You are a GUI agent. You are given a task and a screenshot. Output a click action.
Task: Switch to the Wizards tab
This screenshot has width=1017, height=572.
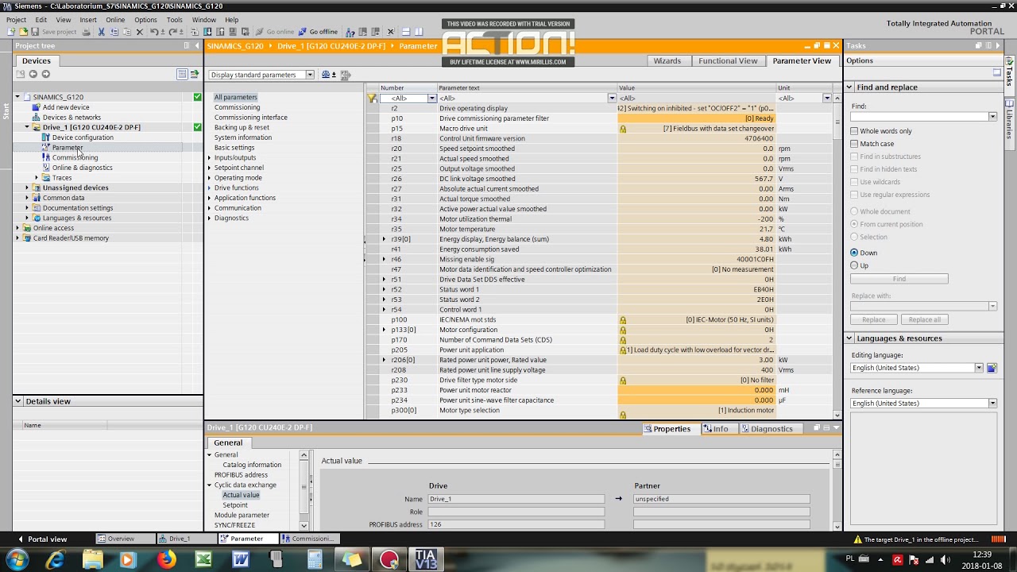coord(667,60)
